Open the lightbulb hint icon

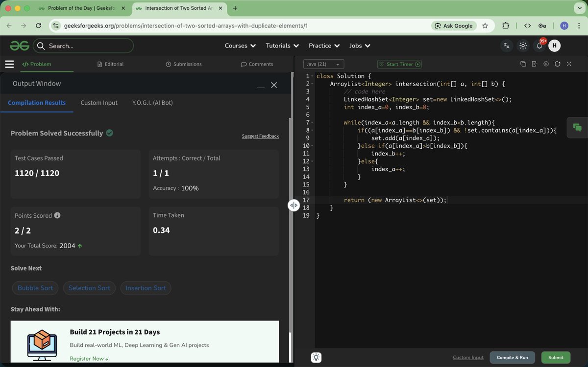point(316,357)
